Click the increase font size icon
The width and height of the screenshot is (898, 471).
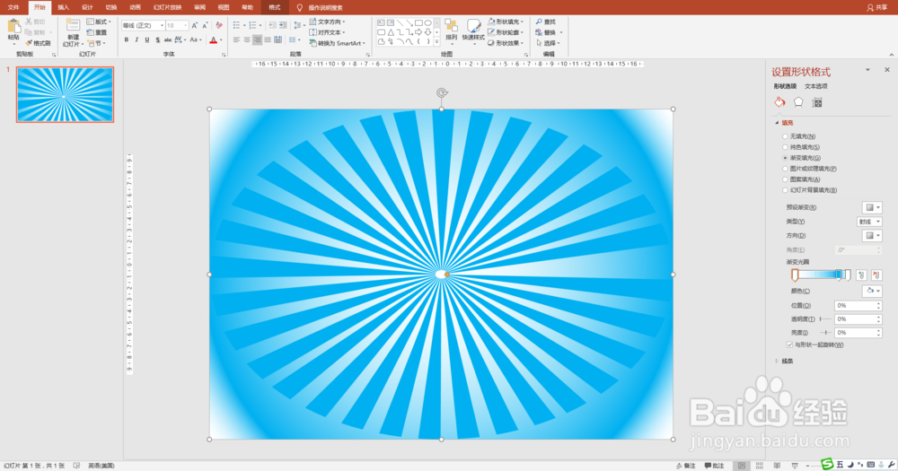point(195,26)
